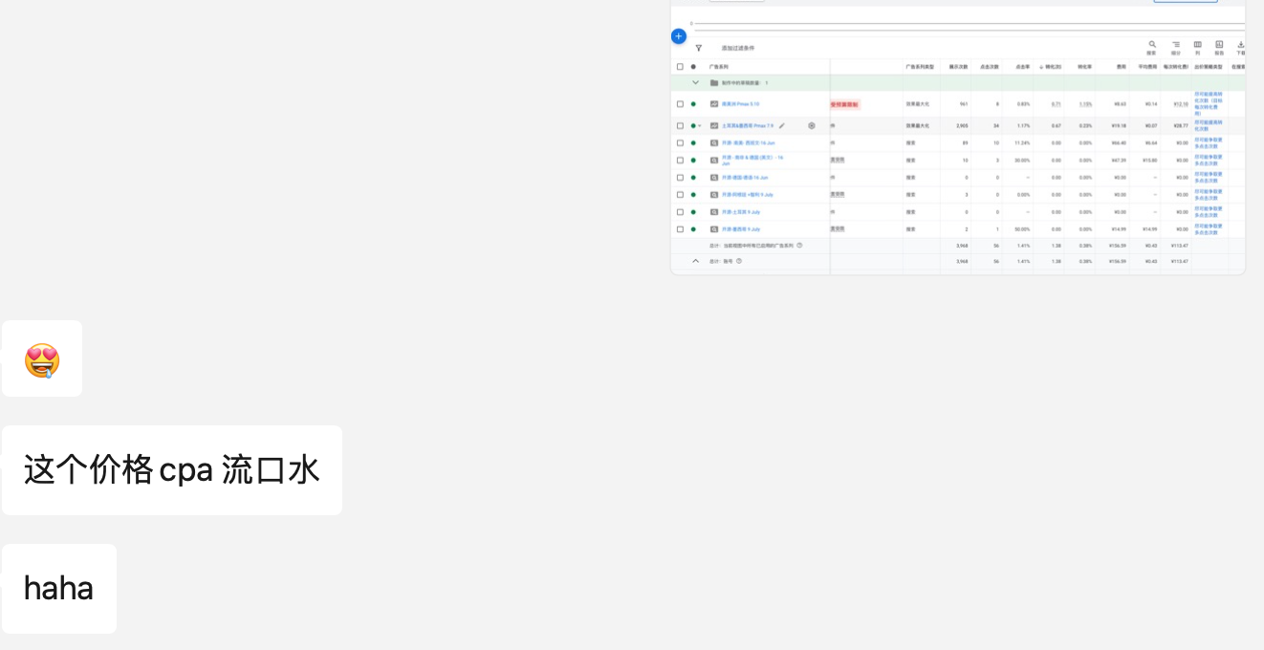Select the checkbox for 开源-墨西哥 9 July row

(680, 229)
